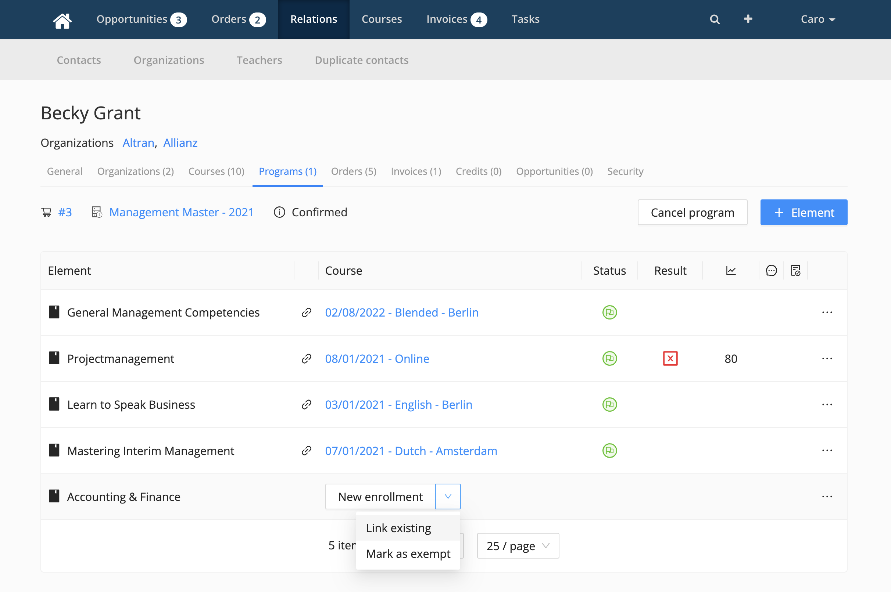Click green status icon for Learn to Speak Business
The image size is (891, 592).
[609, 404]
